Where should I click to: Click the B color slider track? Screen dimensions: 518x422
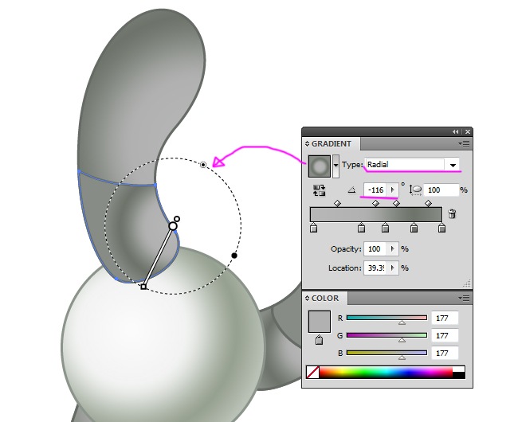tap(387, 353)
